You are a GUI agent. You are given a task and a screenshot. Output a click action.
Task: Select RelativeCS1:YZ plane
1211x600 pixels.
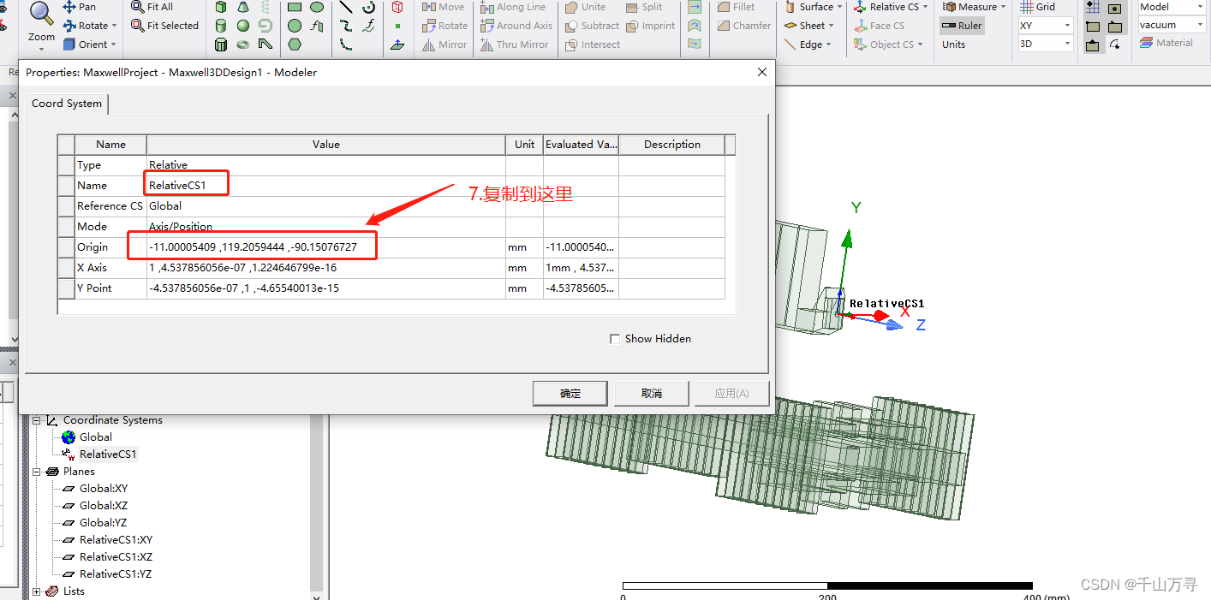point(116,574)
